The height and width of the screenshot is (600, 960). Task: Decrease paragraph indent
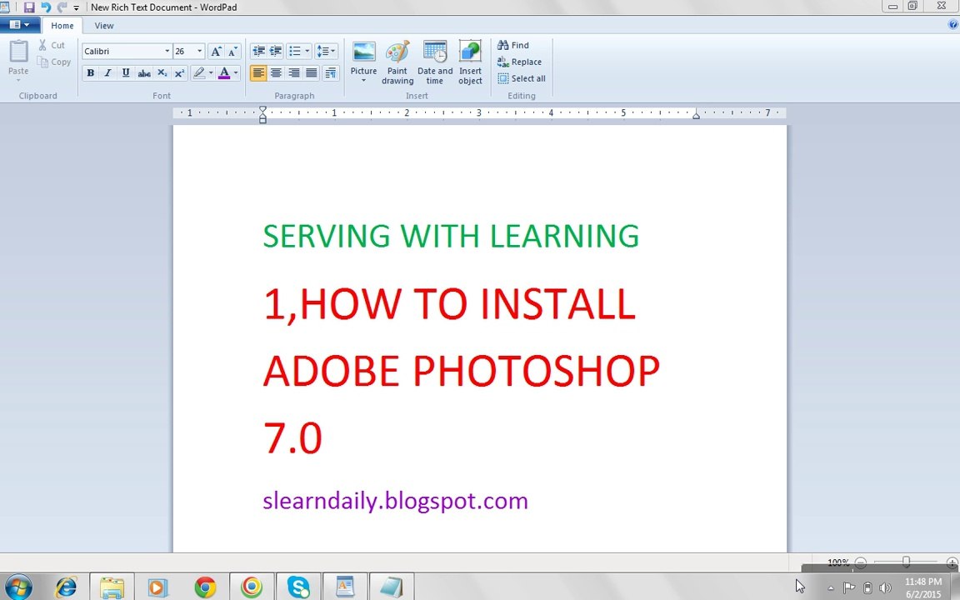(259, 52)
